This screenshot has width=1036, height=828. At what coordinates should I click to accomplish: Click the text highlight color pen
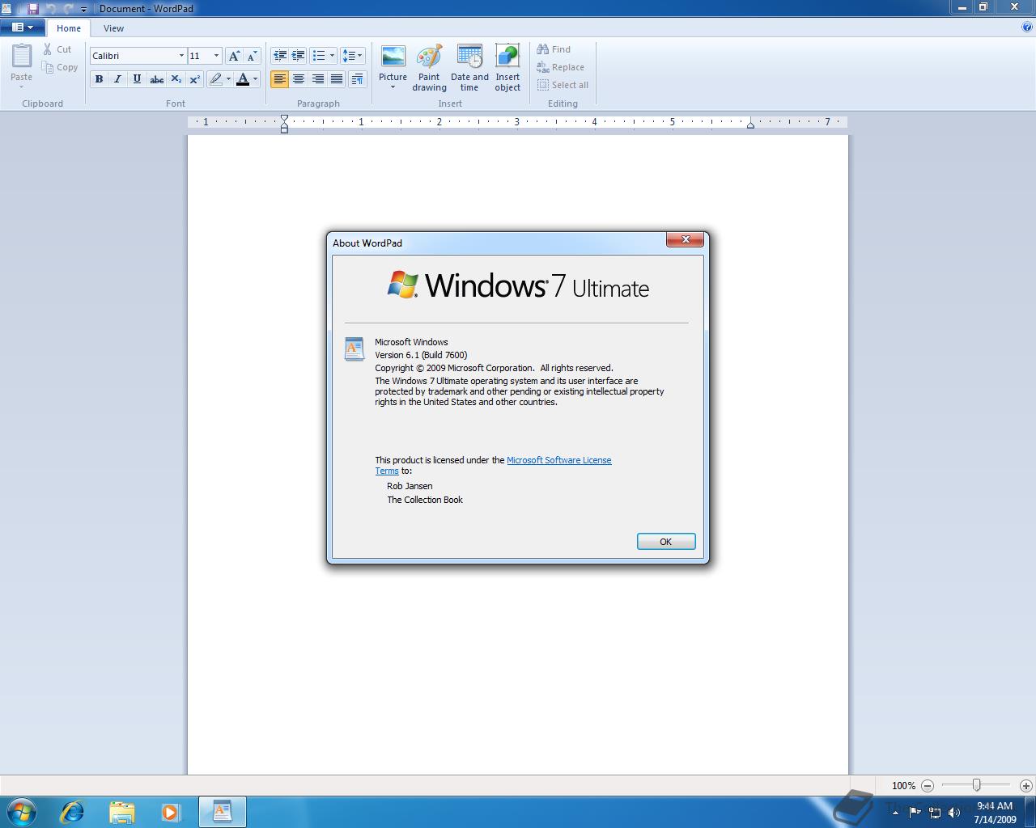pos(215,78)
